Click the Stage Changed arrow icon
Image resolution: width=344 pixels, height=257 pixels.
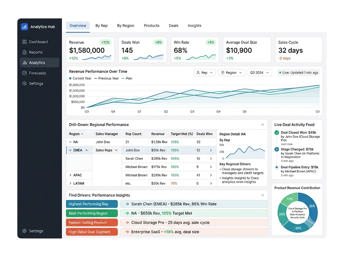point(277,149)
